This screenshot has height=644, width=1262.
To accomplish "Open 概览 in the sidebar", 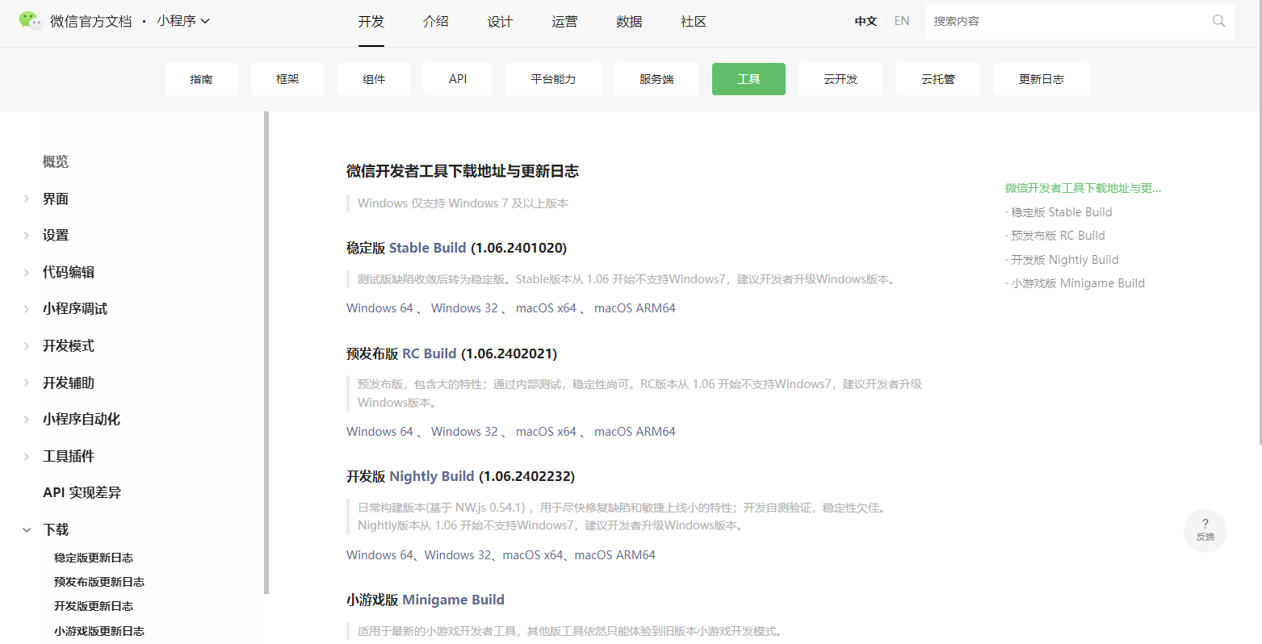I will [x=56, y=161].
